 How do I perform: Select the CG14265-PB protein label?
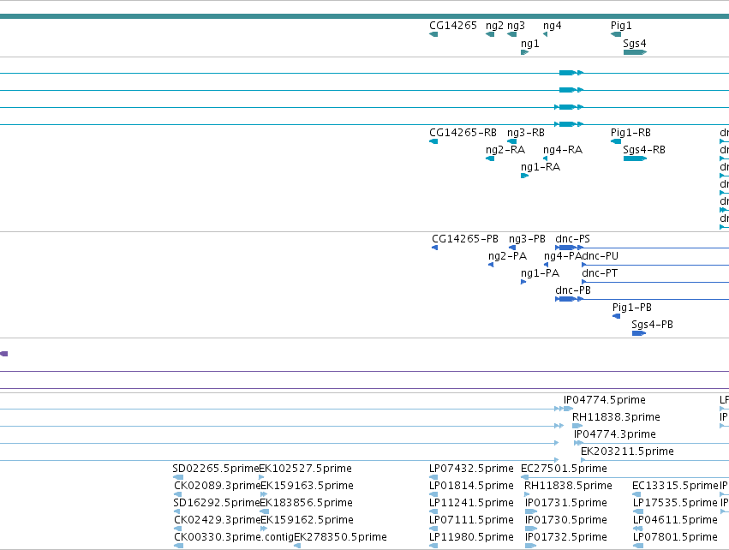pos(465,239)
